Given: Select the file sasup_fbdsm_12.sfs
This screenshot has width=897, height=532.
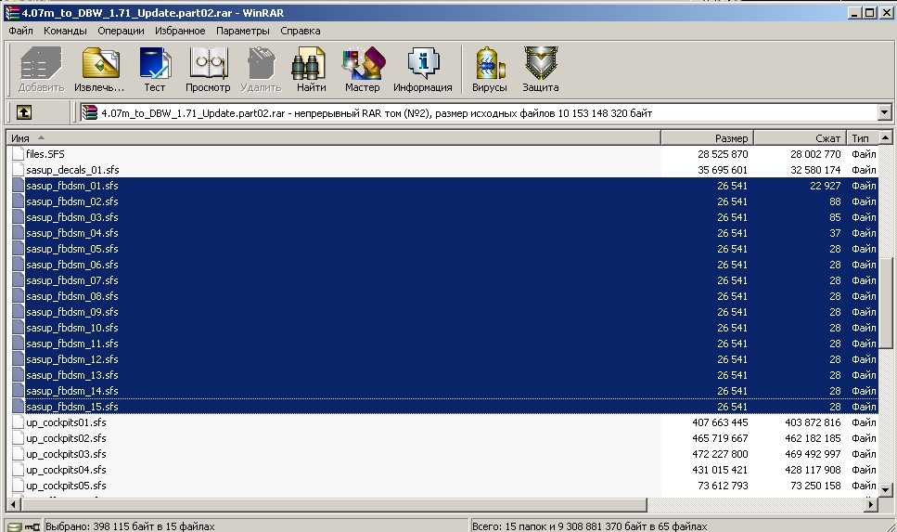Looking at the screenshot, I should point(72,359).
